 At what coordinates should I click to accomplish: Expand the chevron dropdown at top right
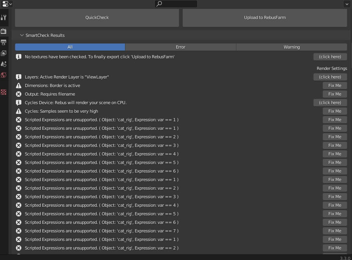347,3
